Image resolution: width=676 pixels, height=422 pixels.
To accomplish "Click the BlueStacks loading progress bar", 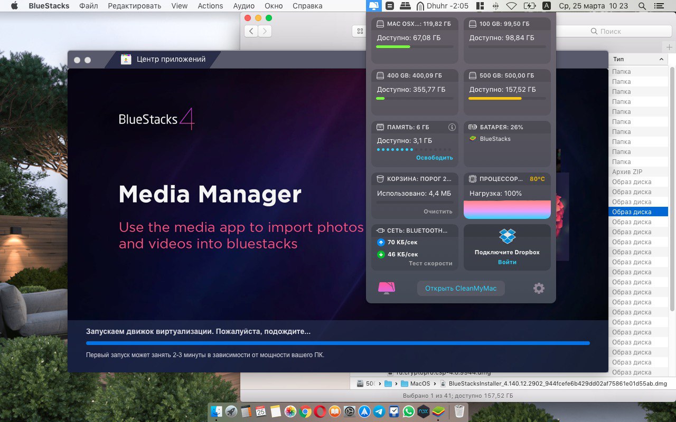I will 338,343.
